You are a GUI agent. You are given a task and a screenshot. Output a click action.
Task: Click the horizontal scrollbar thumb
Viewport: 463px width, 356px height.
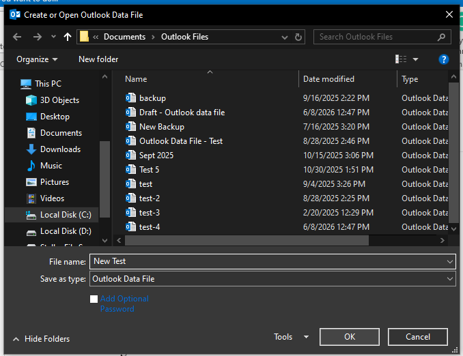[x=247, y=240]
